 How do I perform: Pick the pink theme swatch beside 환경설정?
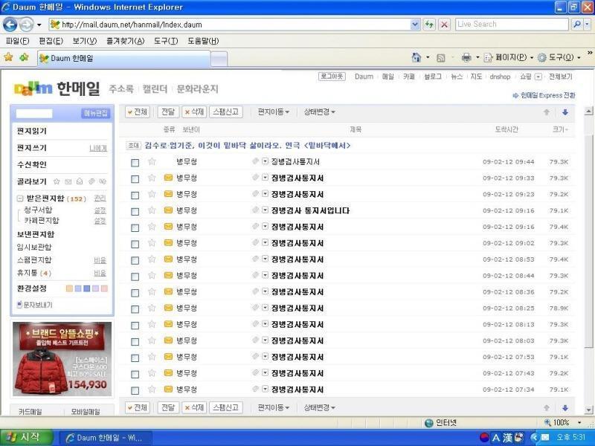pos(104,288)
